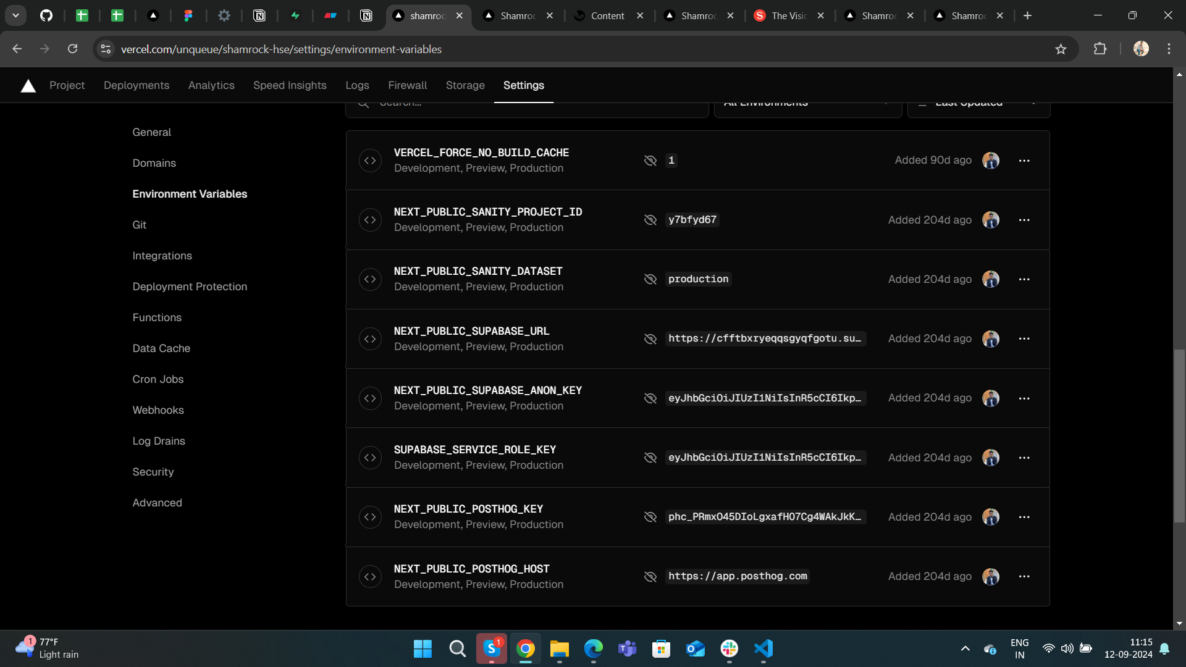
Task: Click the code icon for NEXT_PUBLIC_SUPABASE_ANON_KEY
Action: (x=370, y=398)
